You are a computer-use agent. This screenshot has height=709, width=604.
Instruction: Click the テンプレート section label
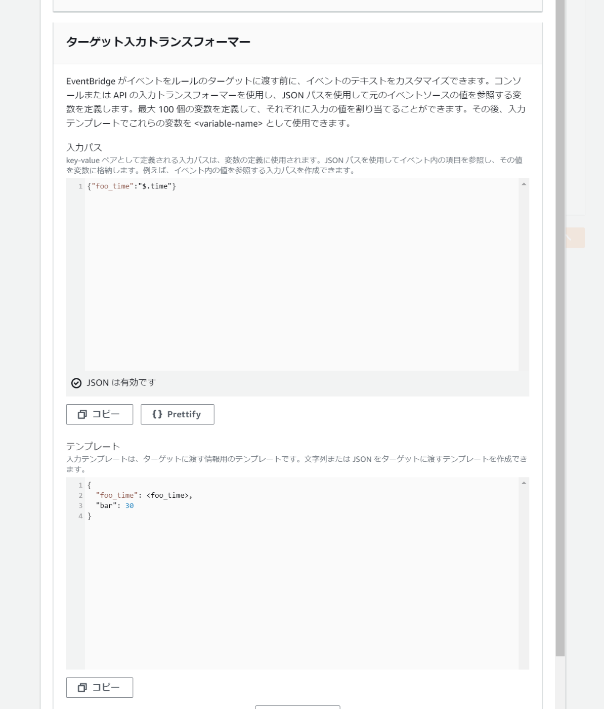point(93,446)
